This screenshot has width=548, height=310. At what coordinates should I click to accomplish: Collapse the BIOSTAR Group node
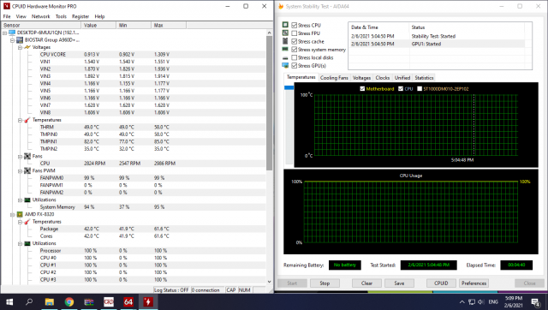12,40
